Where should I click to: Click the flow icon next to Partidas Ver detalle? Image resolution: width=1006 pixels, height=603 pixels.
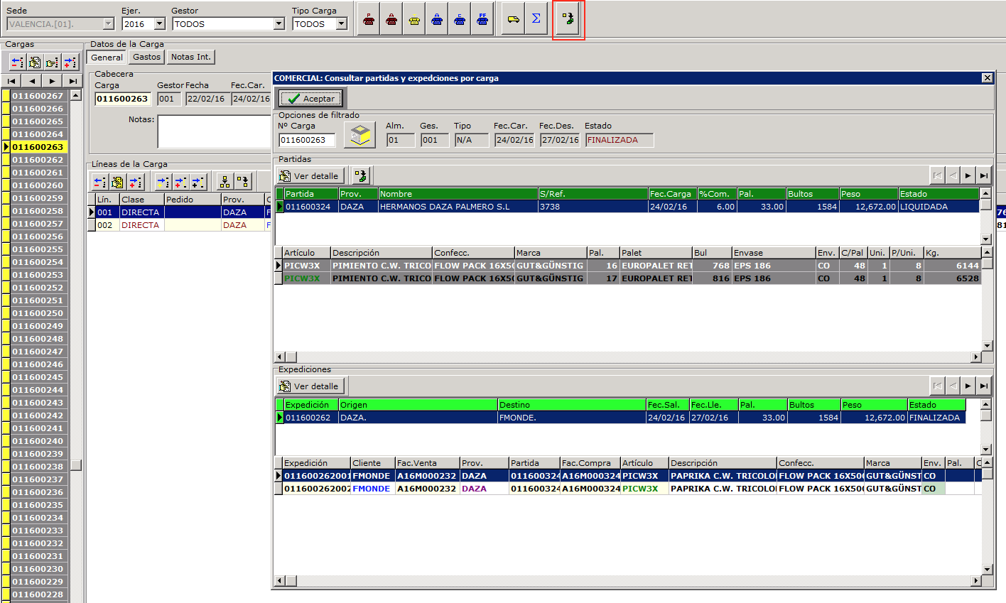(361, 175)
